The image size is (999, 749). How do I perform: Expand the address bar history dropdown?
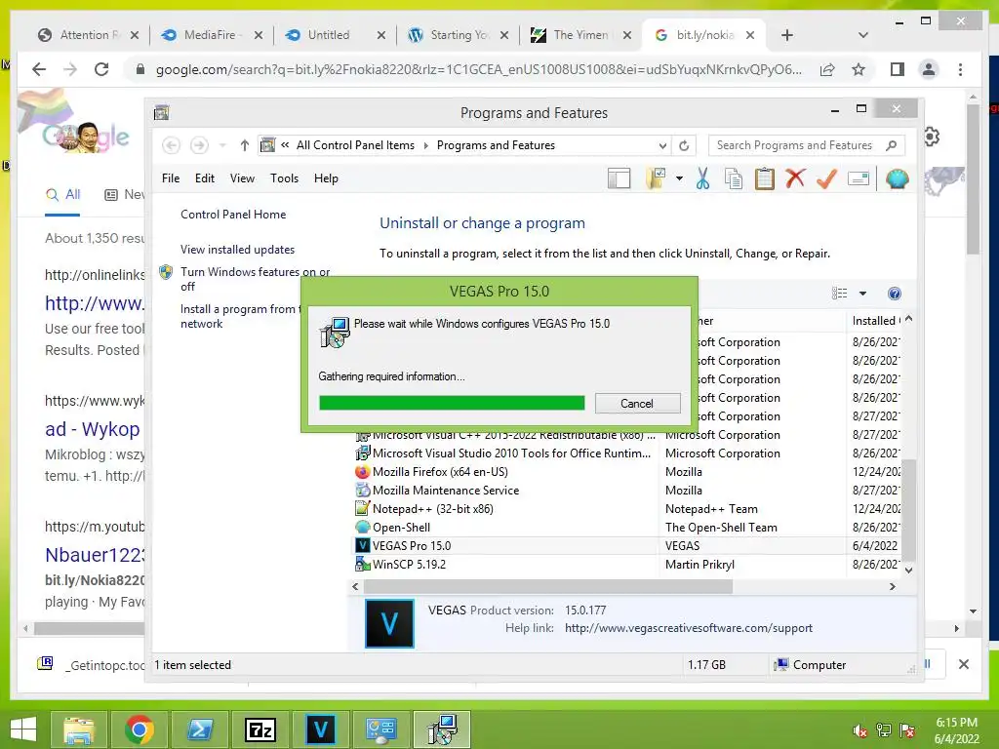pyautogui.click(x=662, y=145)
